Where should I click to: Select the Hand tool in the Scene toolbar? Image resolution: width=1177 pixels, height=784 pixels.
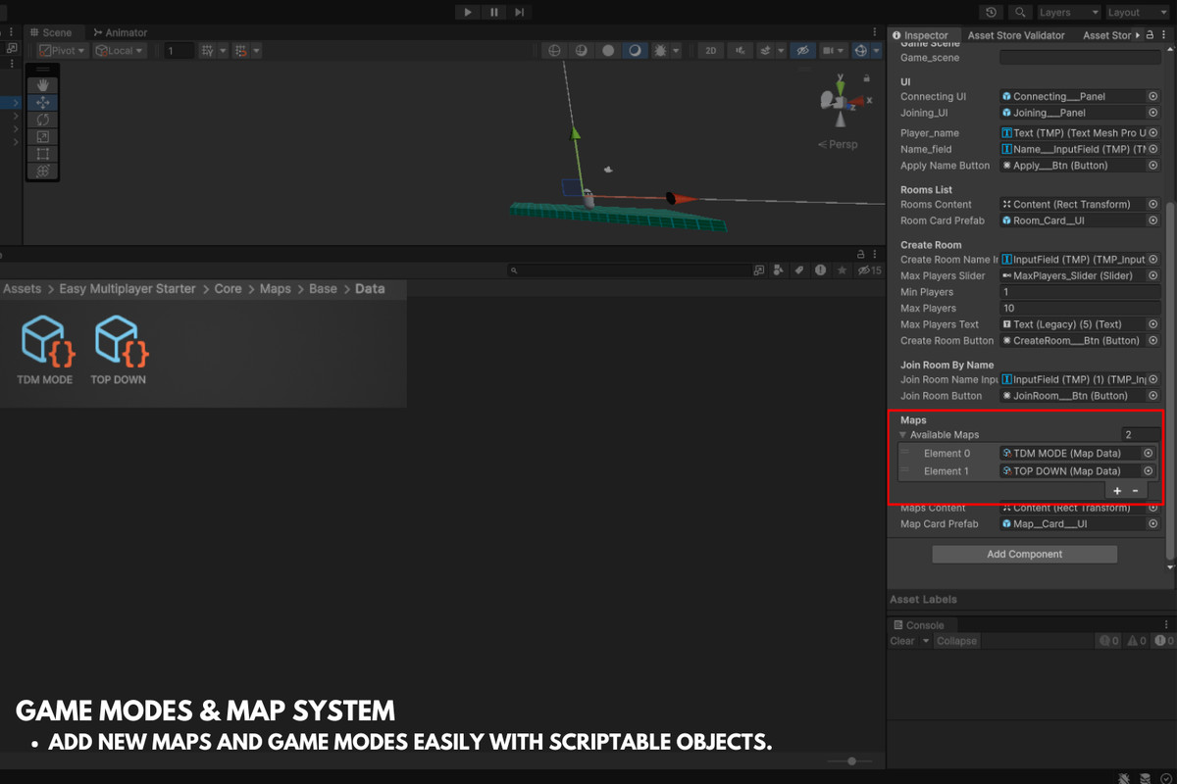[42, 84]
